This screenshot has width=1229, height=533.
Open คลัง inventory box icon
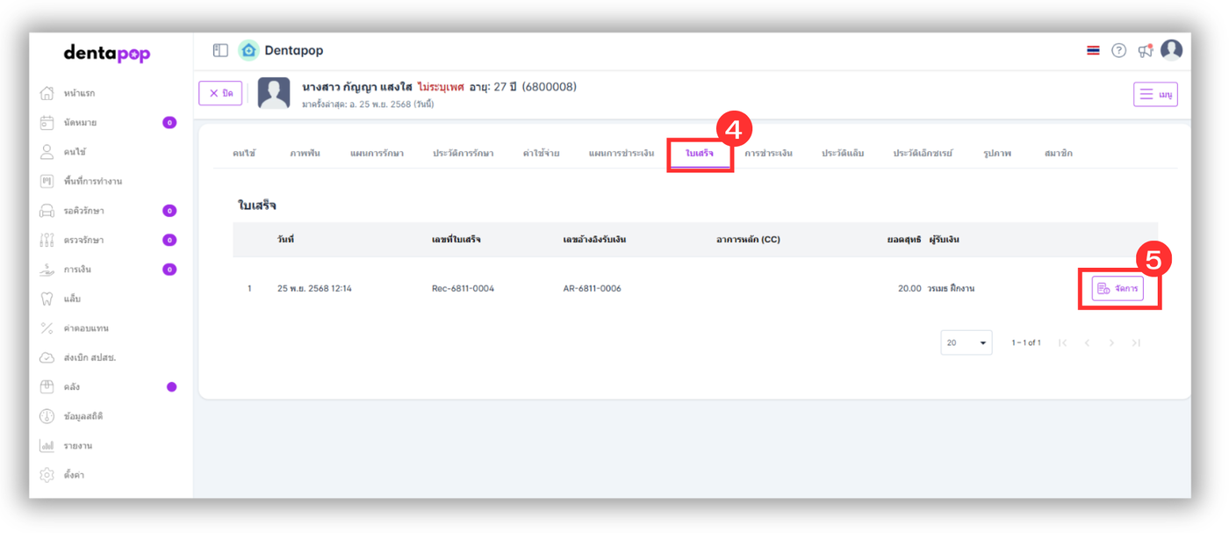click(x=47, y=387)
